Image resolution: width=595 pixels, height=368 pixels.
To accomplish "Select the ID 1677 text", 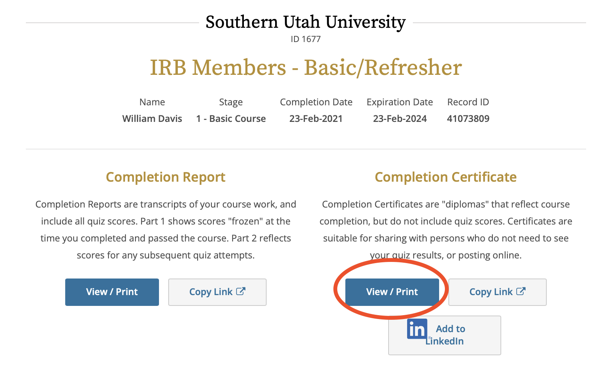I will (306, 39).
